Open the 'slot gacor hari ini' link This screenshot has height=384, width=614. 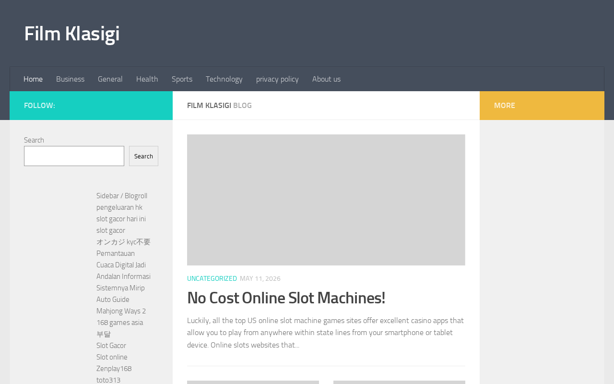point(121,219)
